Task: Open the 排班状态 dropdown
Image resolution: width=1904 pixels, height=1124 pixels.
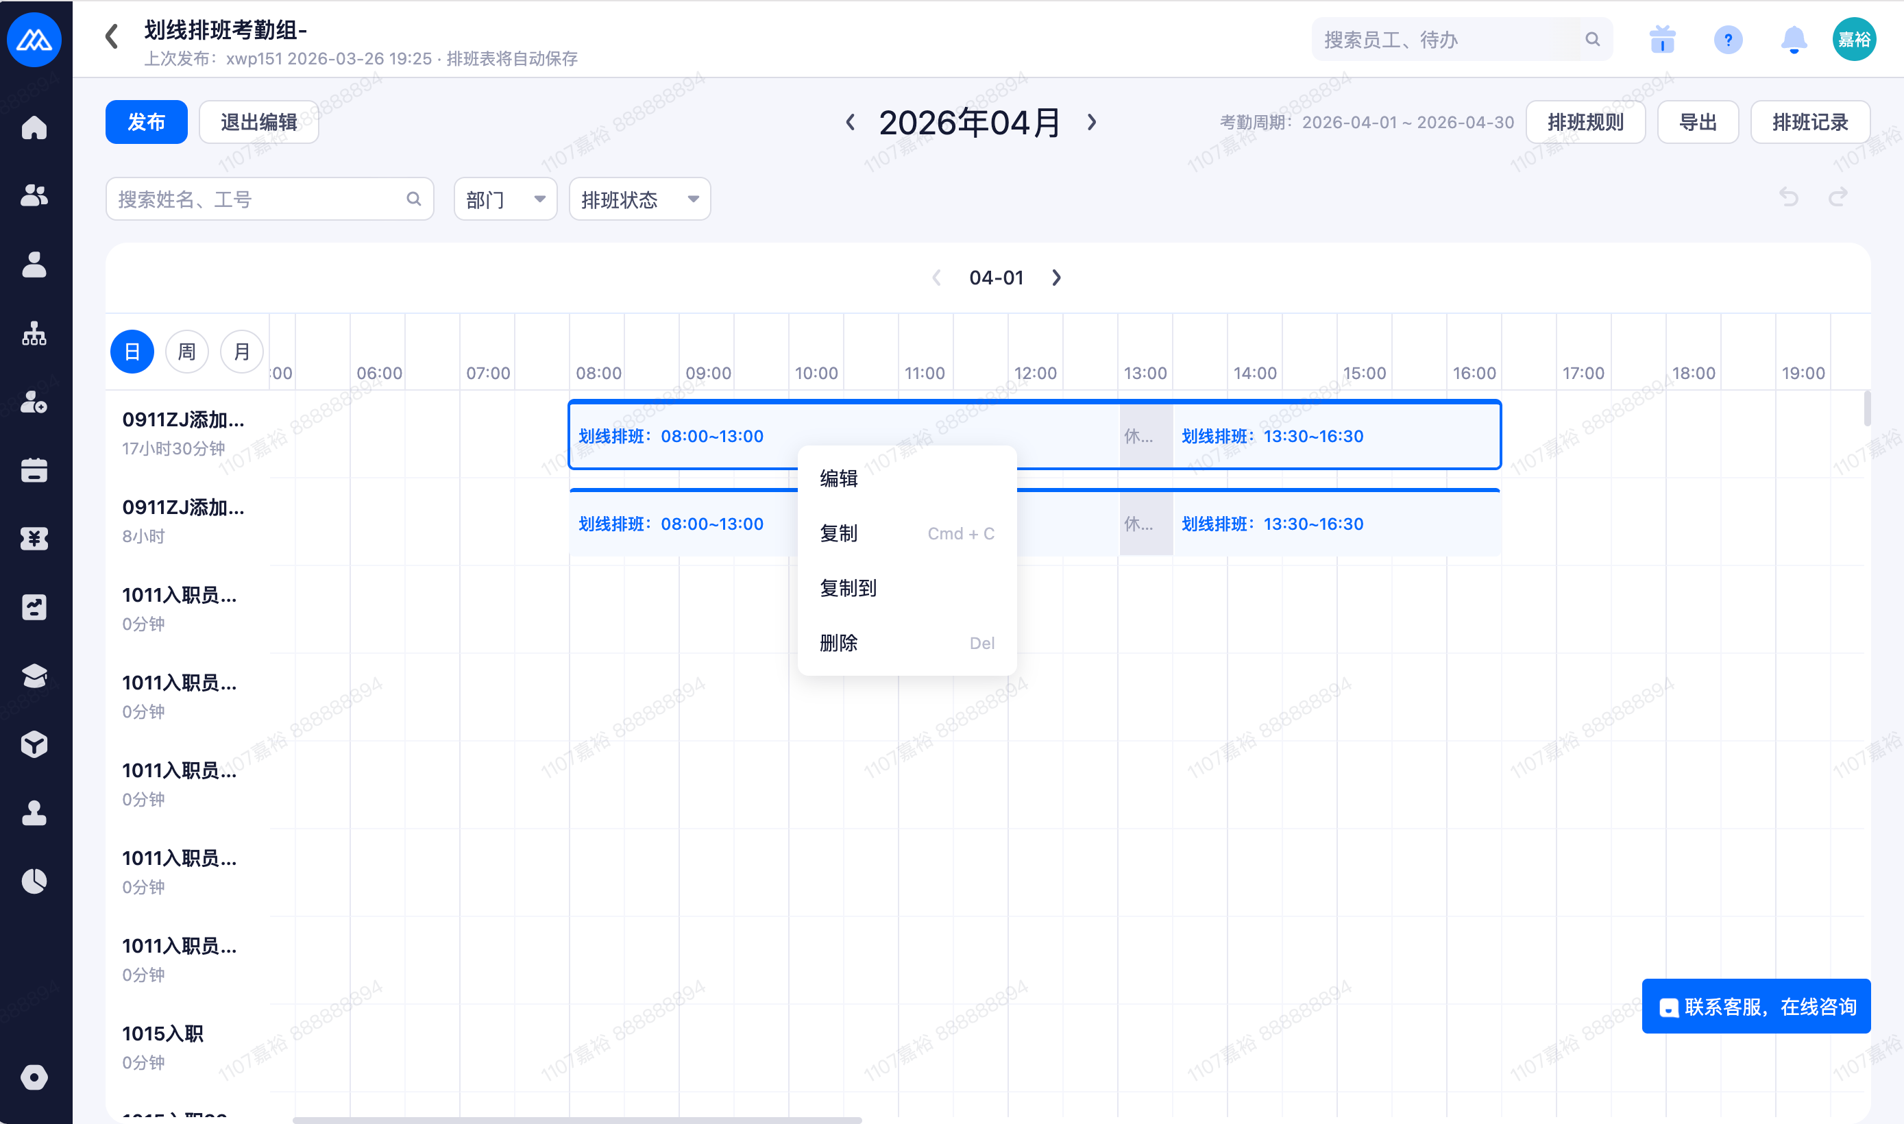Action: coord(639,199)
